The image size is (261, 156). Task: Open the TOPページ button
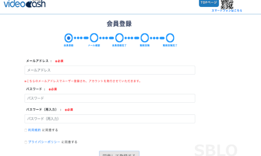pos(209,3)
